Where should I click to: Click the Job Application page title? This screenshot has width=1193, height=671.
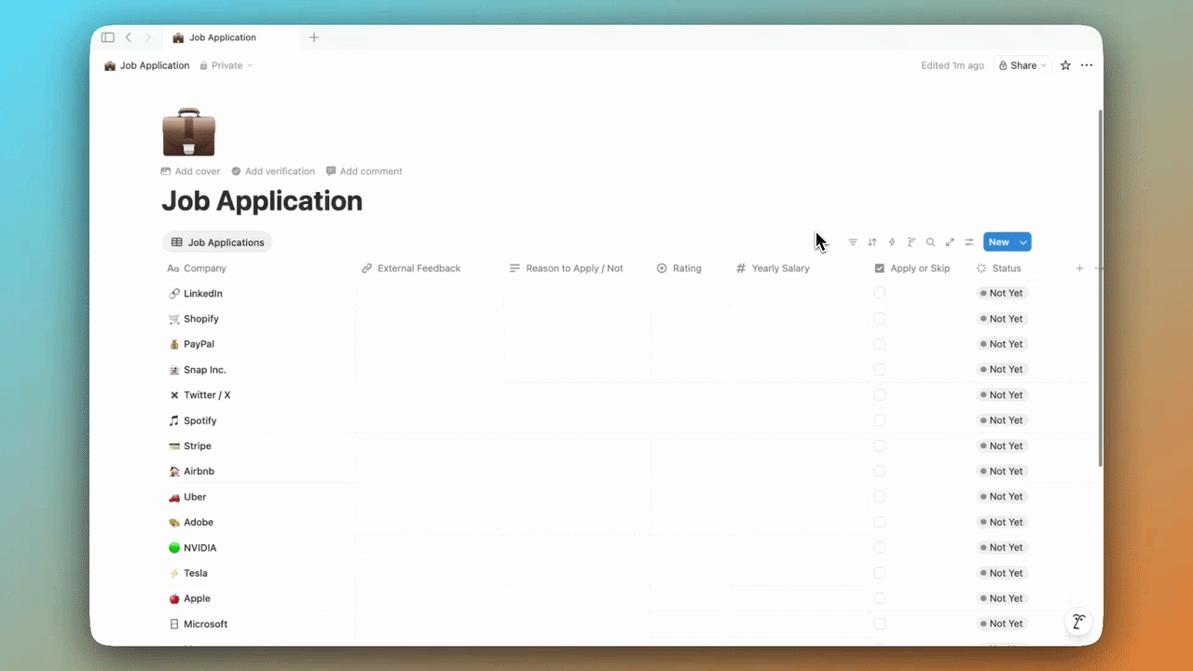(x=262, y=201)
